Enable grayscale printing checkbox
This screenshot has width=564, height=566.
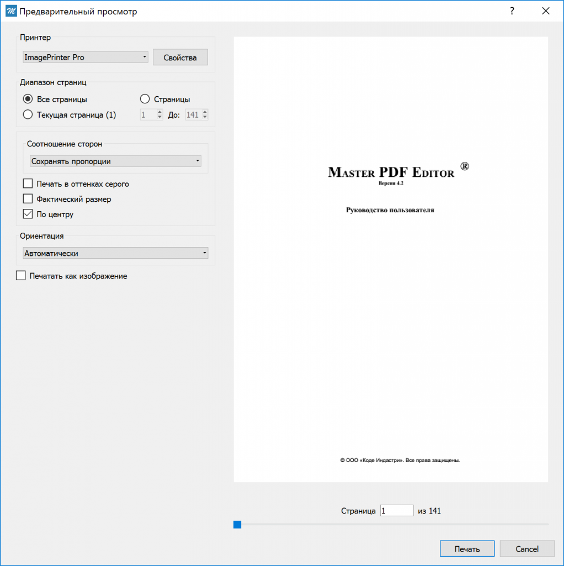[x=28, y=183]
